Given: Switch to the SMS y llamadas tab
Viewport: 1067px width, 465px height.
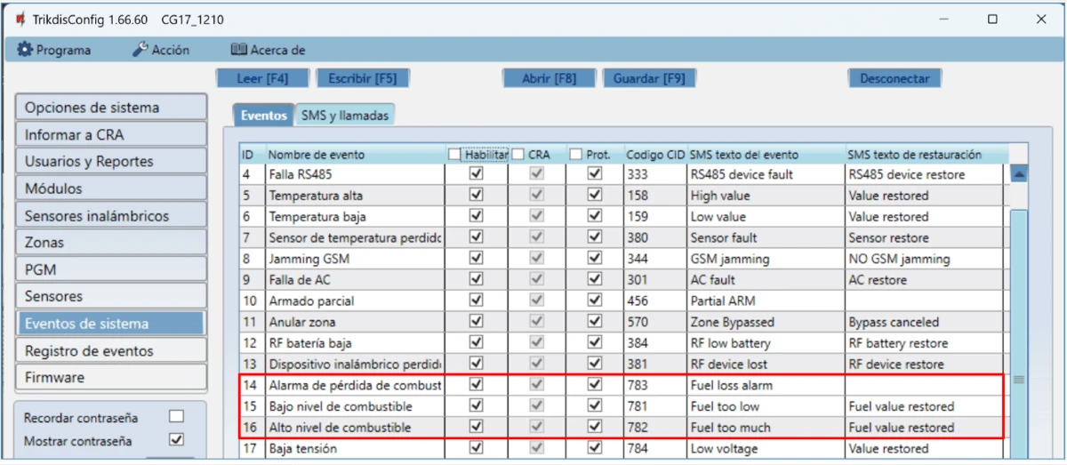Looking at the screenshot, I should [x=344, y=116].
